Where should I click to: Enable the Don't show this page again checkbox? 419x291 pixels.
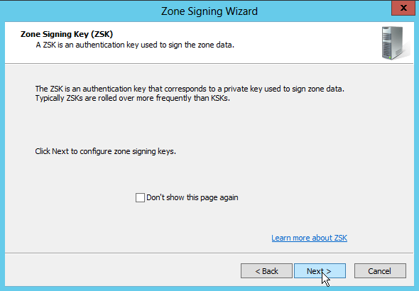[140, 198]
